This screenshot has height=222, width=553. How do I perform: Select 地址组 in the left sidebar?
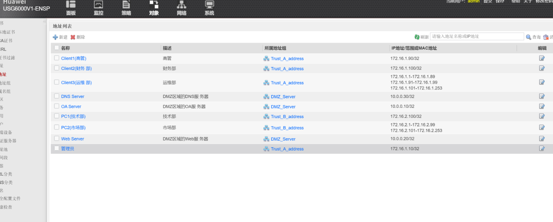(x=5, y=83)
